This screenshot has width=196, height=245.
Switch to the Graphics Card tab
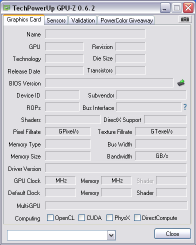(24, 19)
